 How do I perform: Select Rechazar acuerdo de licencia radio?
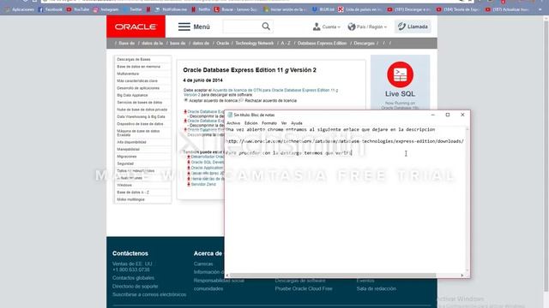pyautogui.click(x=241, y=100)
